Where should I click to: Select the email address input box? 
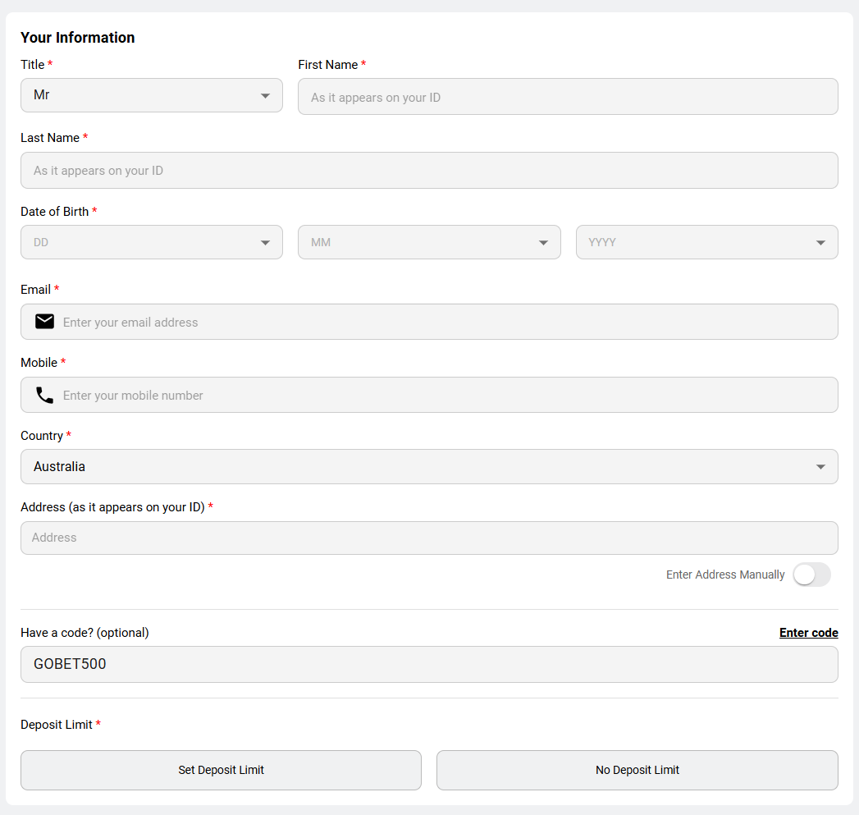point(443,322)
